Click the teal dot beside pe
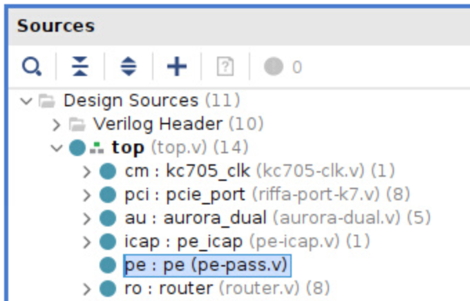The width and height of the screenshot is (470, 301). pyautogui.click(x=108, y=265)
